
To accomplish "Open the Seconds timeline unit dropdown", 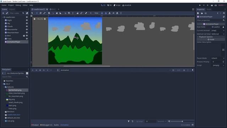I will [x=162, y=121].
